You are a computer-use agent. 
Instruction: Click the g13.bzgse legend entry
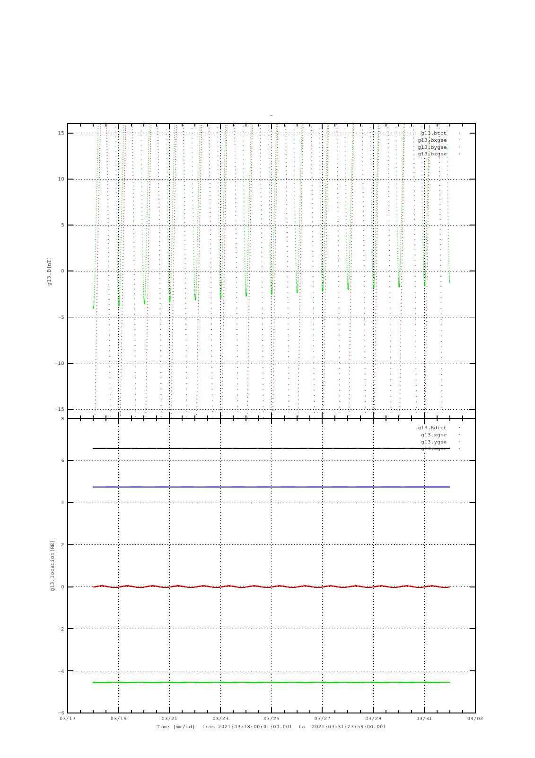coord(432,154)
